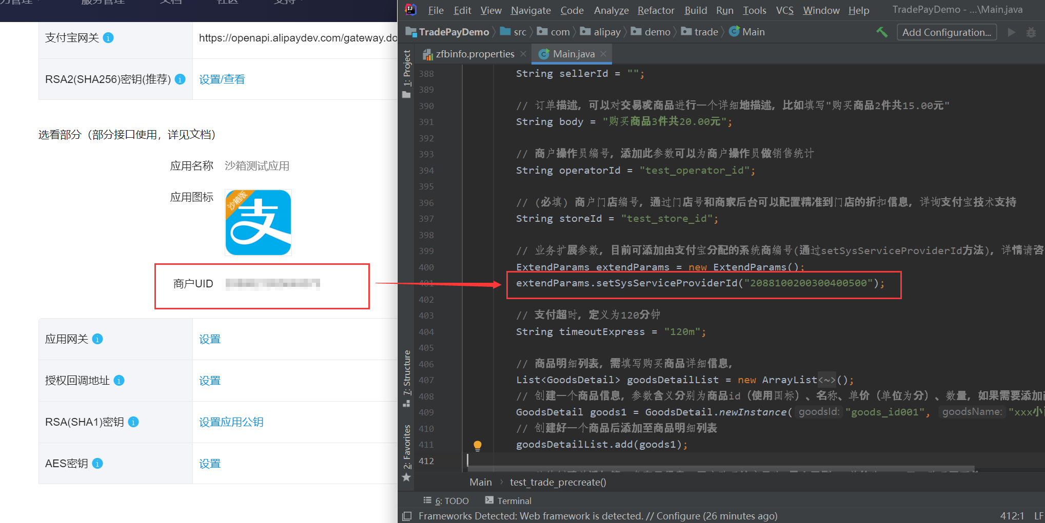The width and height of the screenshot is (1045, 523).
Task: Open the Refactor menu
Action: point(656,10)
